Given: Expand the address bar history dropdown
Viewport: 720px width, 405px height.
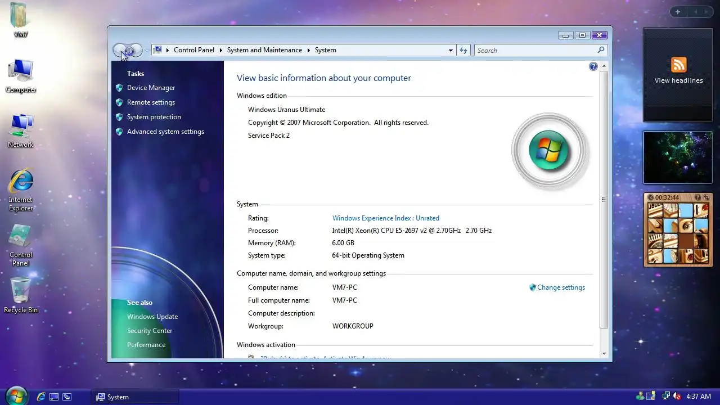Looking at the screenshot, I should coord(451,50).
